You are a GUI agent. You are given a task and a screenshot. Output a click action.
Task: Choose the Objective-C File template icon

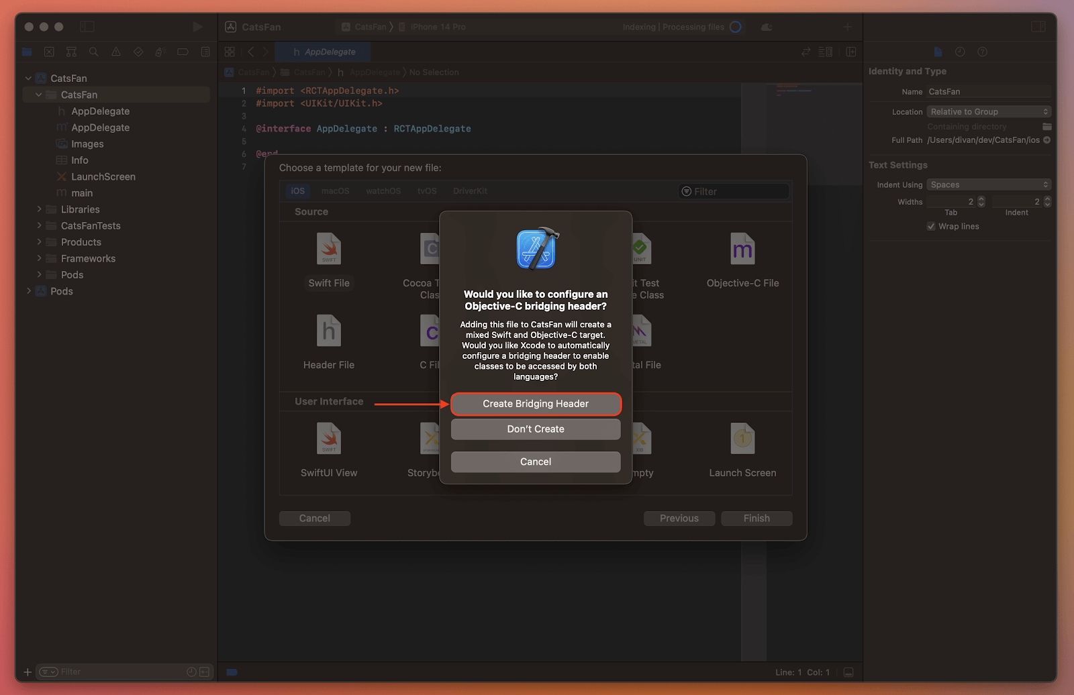tap(742, 250)
